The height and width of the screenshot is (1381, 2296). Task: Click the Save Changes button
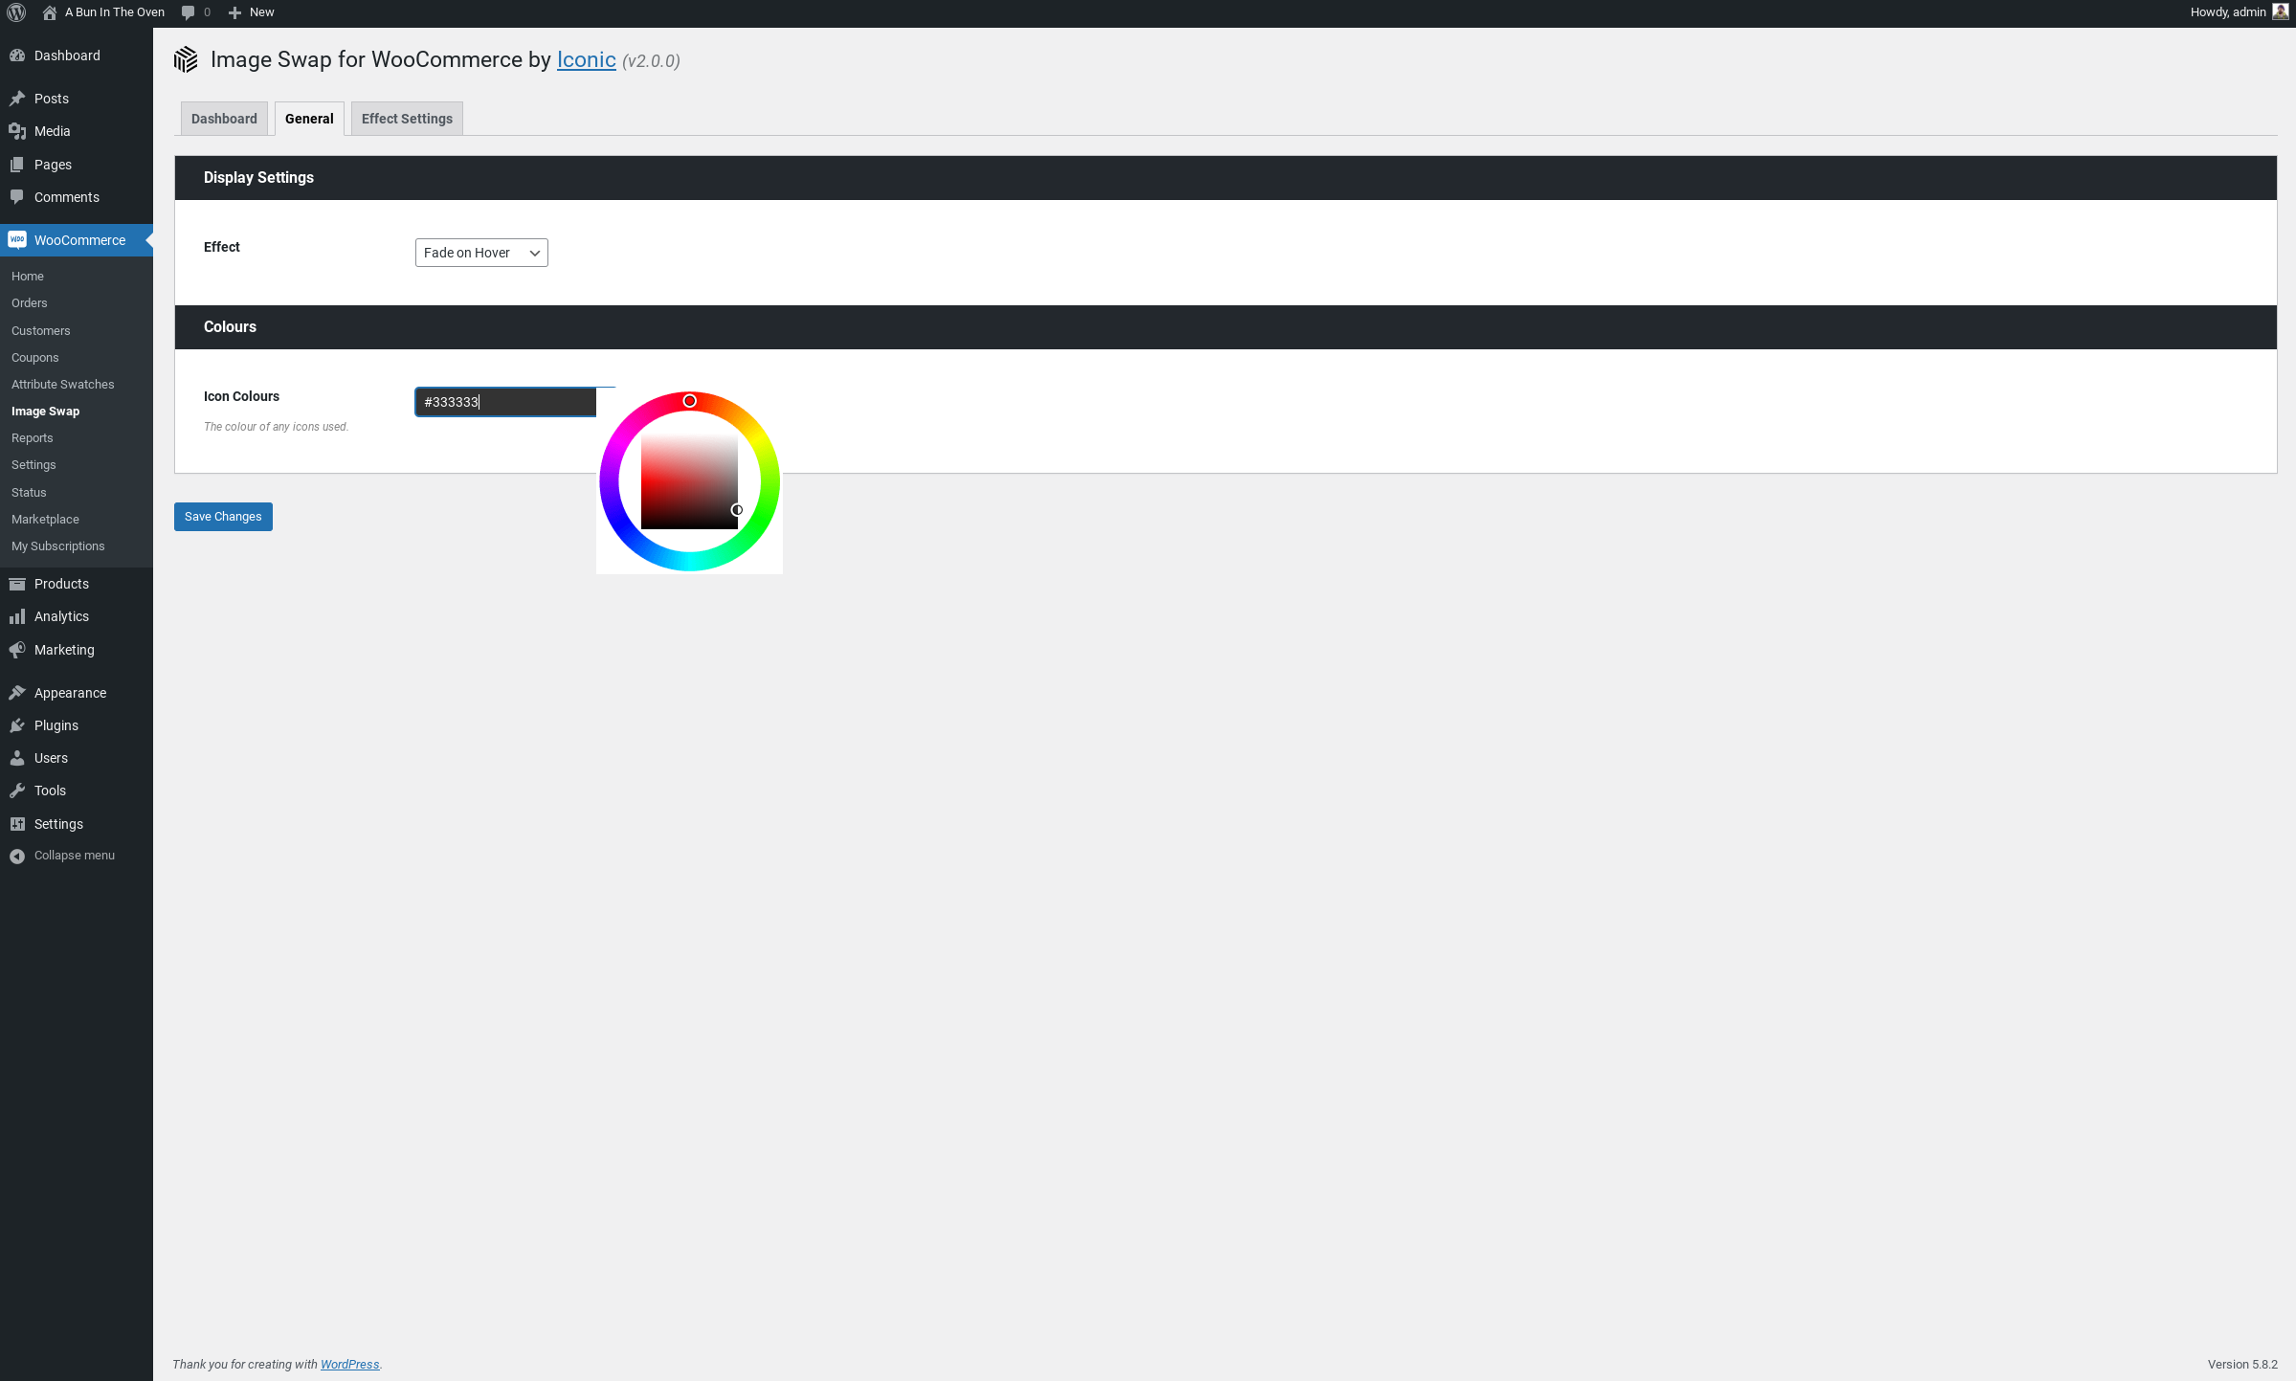(x=223, y=517)
